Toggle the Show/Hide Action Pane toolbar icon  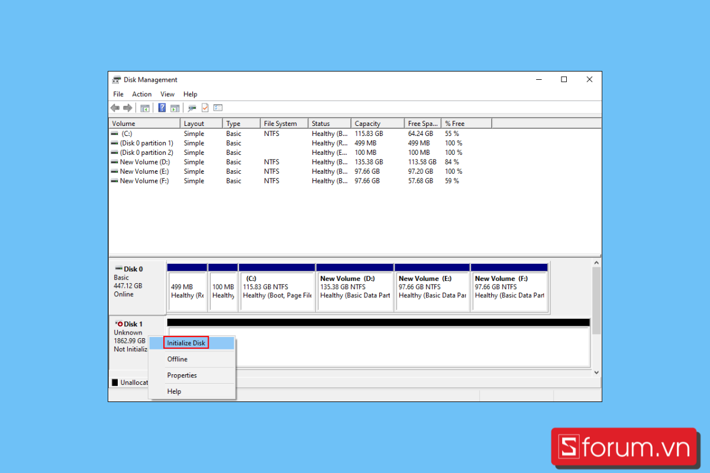[175, 108]
